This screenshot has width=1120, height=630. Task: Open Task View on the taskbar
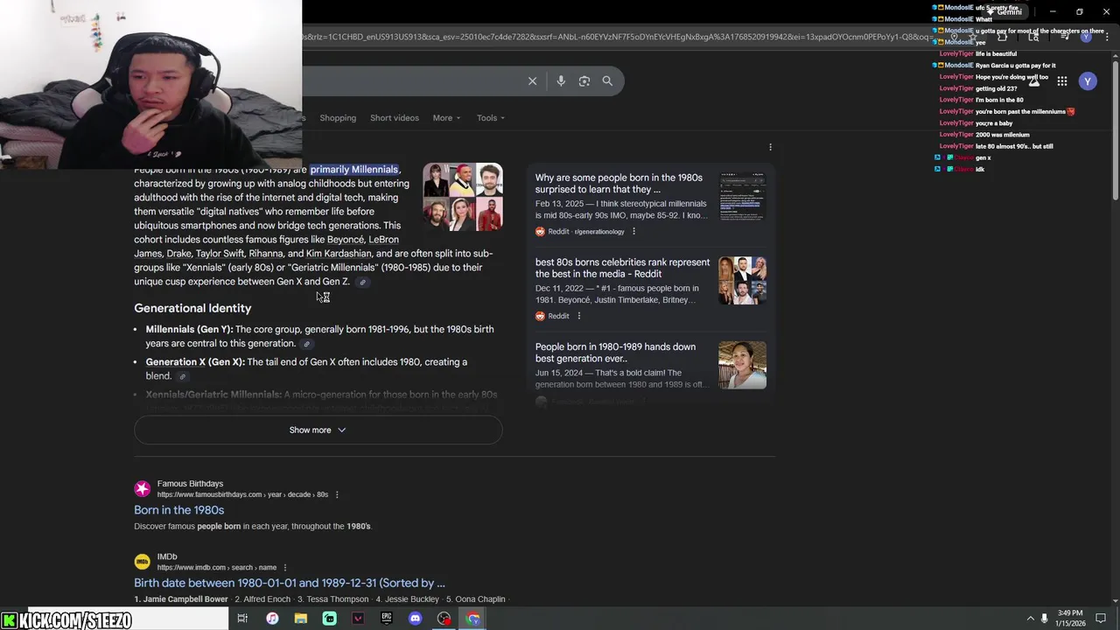coord(242,619)
